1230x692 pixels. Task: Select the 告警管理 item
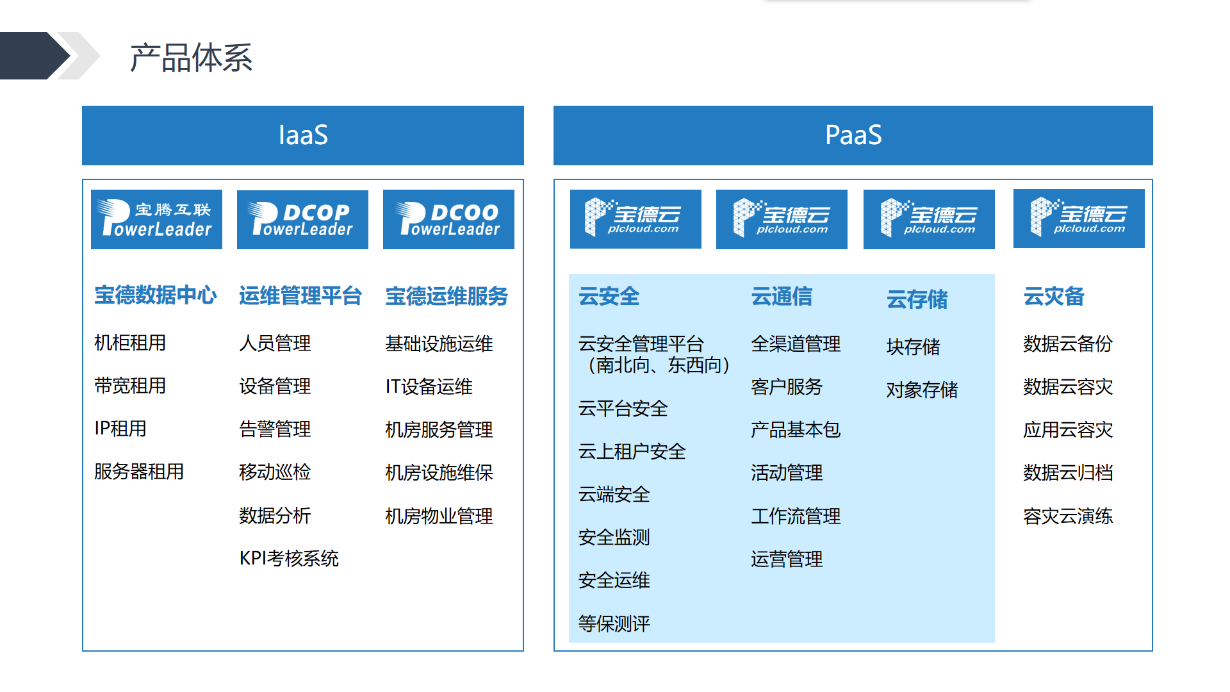275,429
